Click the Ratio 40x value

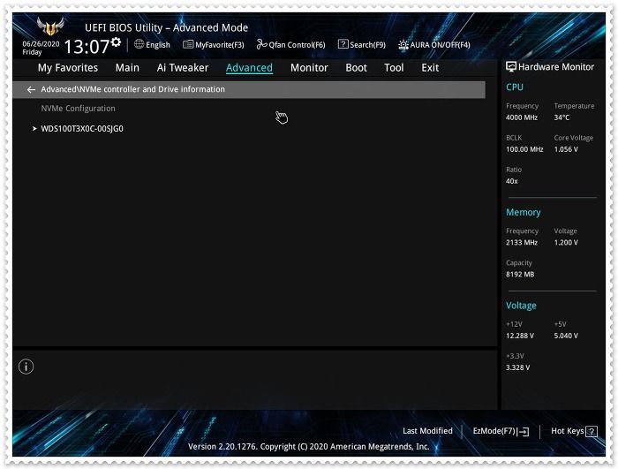click(511, 181)
